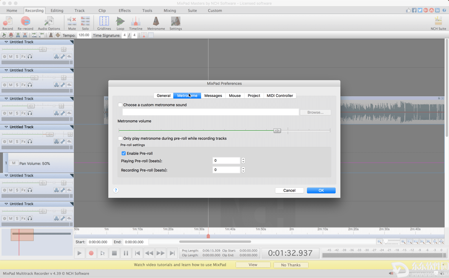Toggle Solo S on first Untitled Track
Image resolution: width=449 pixels, height=278 pixels.
coord(17,56)
